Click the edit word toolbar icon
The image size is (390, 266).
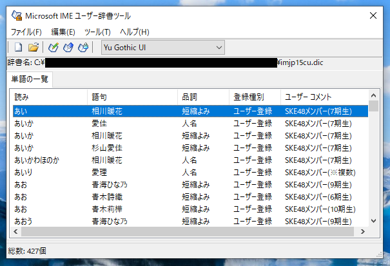(68, 47)
